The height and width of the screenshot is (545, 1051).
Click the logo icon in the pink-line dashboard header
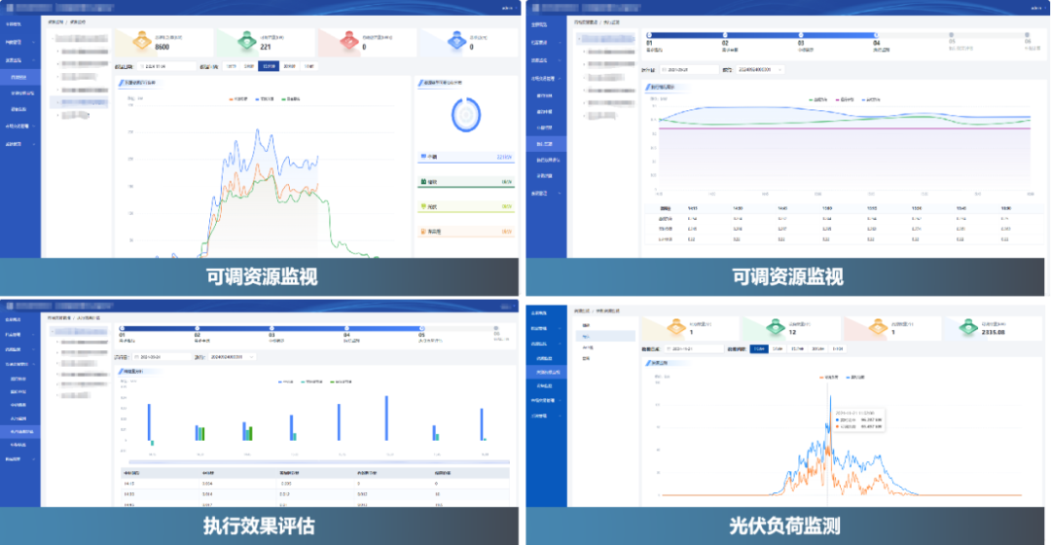point(535,8)
